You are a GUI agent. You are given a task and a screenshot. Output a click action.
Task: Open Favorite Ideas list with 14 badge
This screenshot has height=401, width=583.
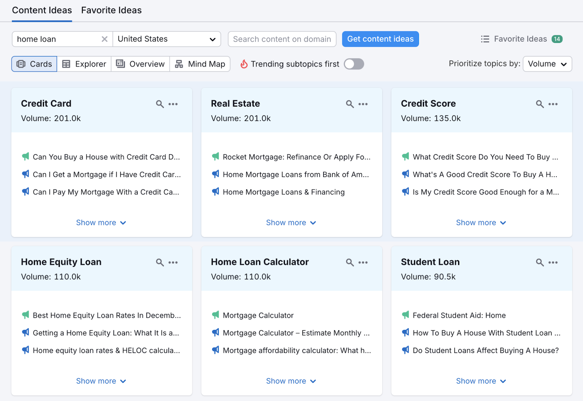522,39
